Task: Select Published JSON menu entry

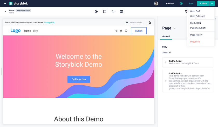Action: [198, 28]
